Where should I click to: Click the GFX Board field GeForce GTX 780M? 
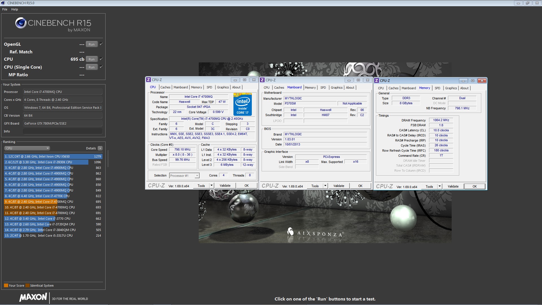coord(62,123)
